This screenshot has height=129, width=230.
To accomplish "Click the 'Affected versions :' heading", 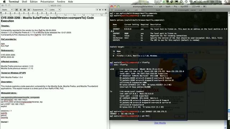I will (10, 62).
